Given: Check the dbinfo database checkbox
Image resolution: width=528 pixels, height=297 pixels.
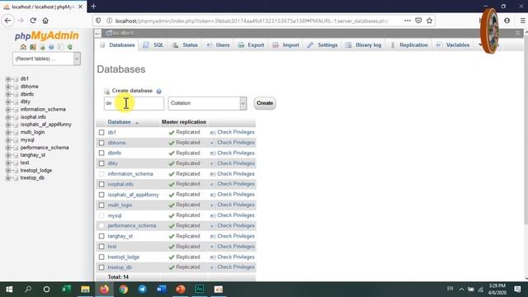Looking at the screenshot, I should tap(101, 153).
